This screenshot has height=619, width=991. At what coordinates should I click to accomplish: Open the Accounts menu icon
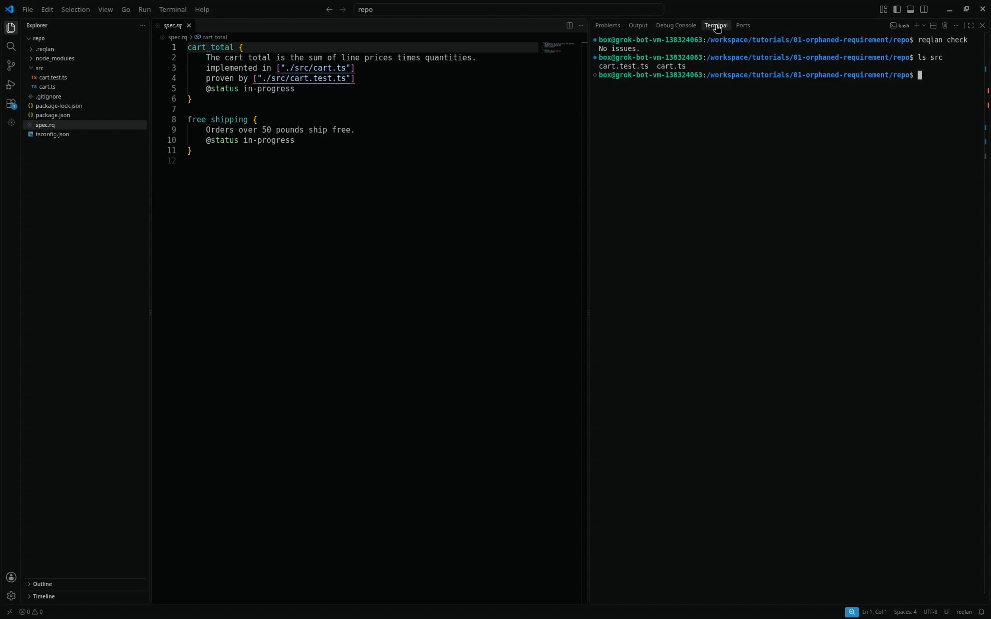(x=11, y=577)
